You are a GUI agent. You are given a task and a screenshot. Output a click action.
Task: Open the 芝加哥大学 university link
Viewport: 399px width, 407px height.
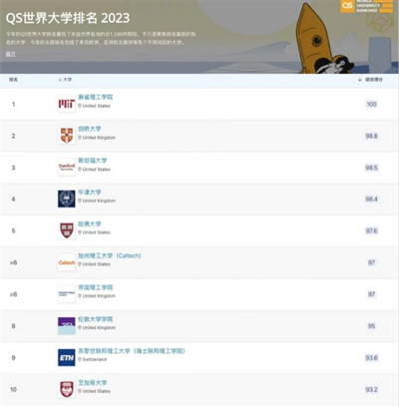tap(93, 383)
